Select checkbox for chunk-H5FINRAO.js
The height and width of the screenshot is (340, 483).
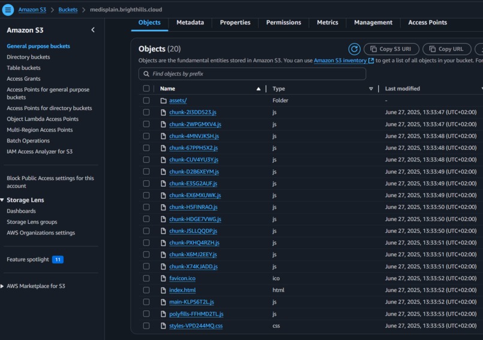[x=146, y=207]
